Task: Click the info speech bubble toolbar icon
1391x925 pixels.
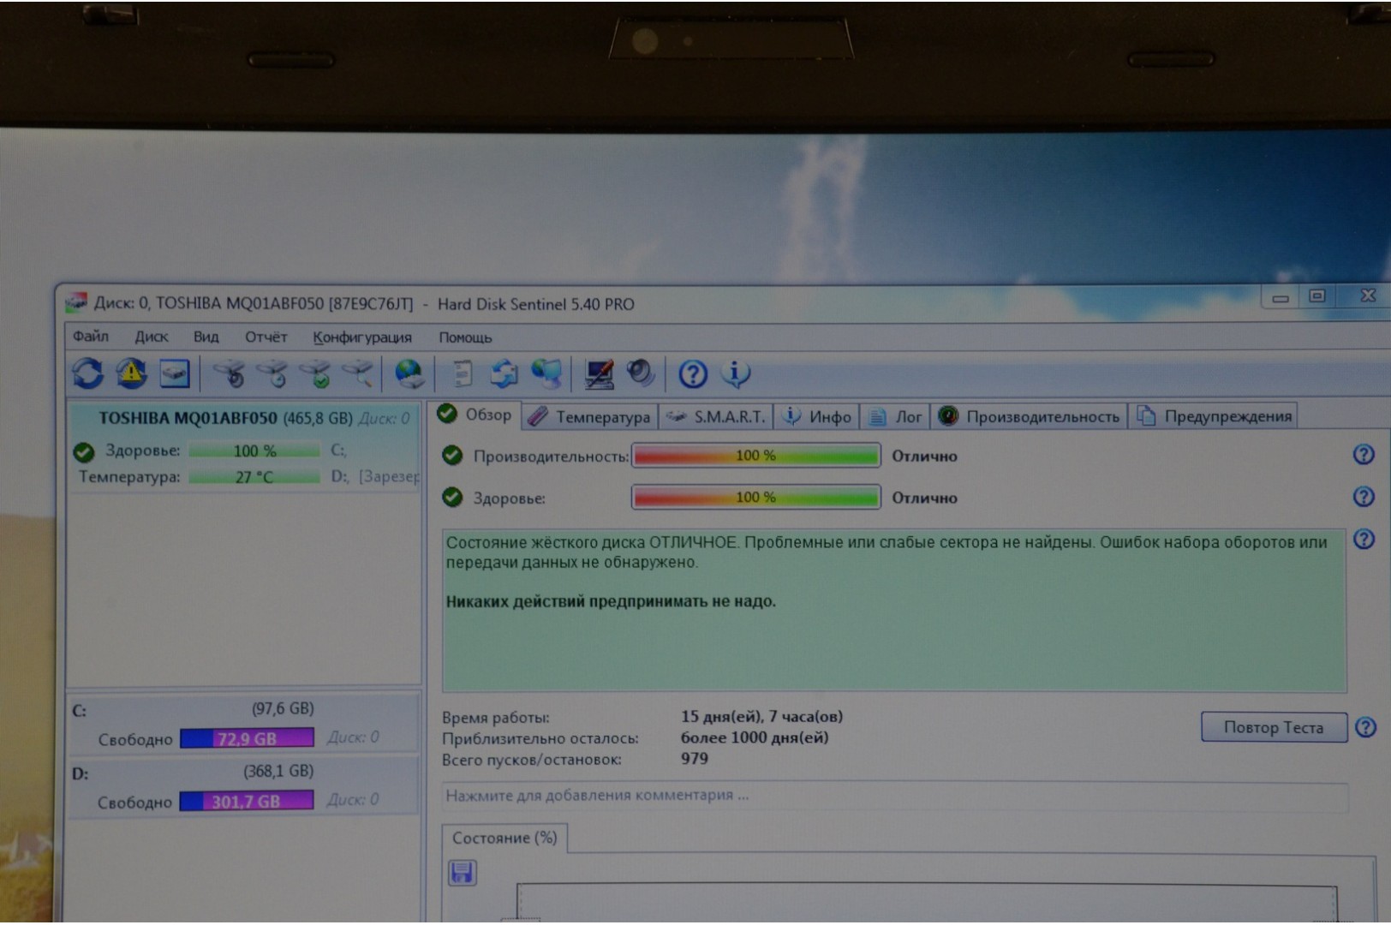Action: tap(736, 373)
